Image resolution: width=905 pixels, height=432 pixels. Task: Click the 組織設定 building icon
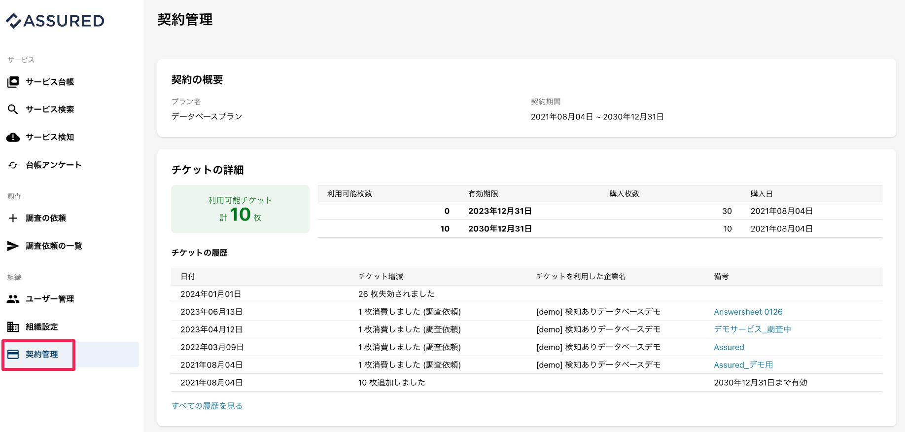click(13, 327)
